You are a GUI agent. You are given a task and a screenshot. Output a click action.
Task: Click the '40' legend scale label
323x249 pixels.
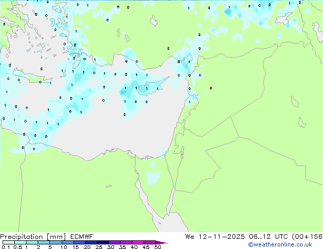point(134,247)
